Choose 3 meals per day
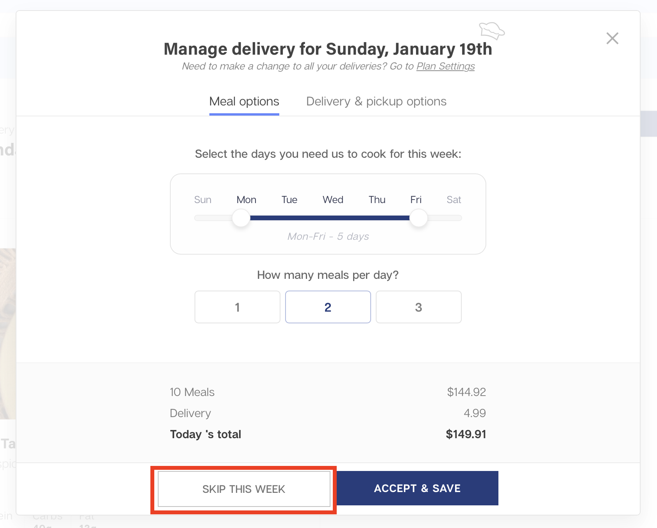 coord(418,307)
